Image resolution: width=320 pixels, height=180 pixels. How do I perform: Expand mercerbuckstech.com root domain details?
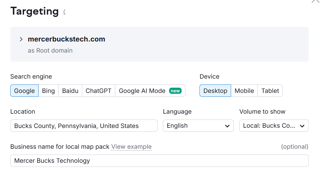coord(21,39)
